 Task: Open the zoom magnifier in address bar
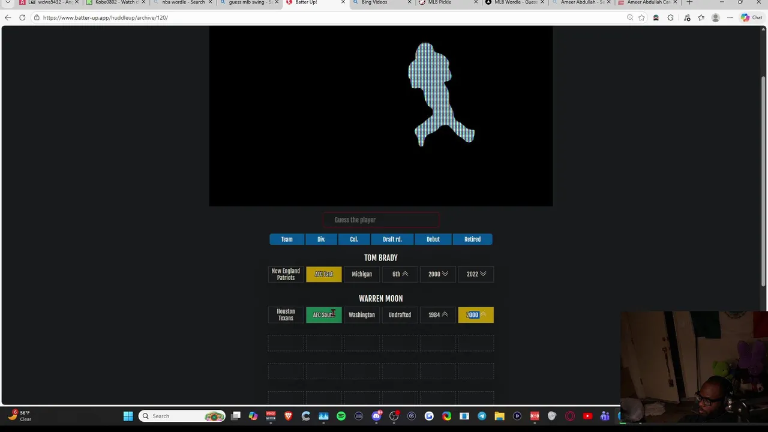point(630,17)
